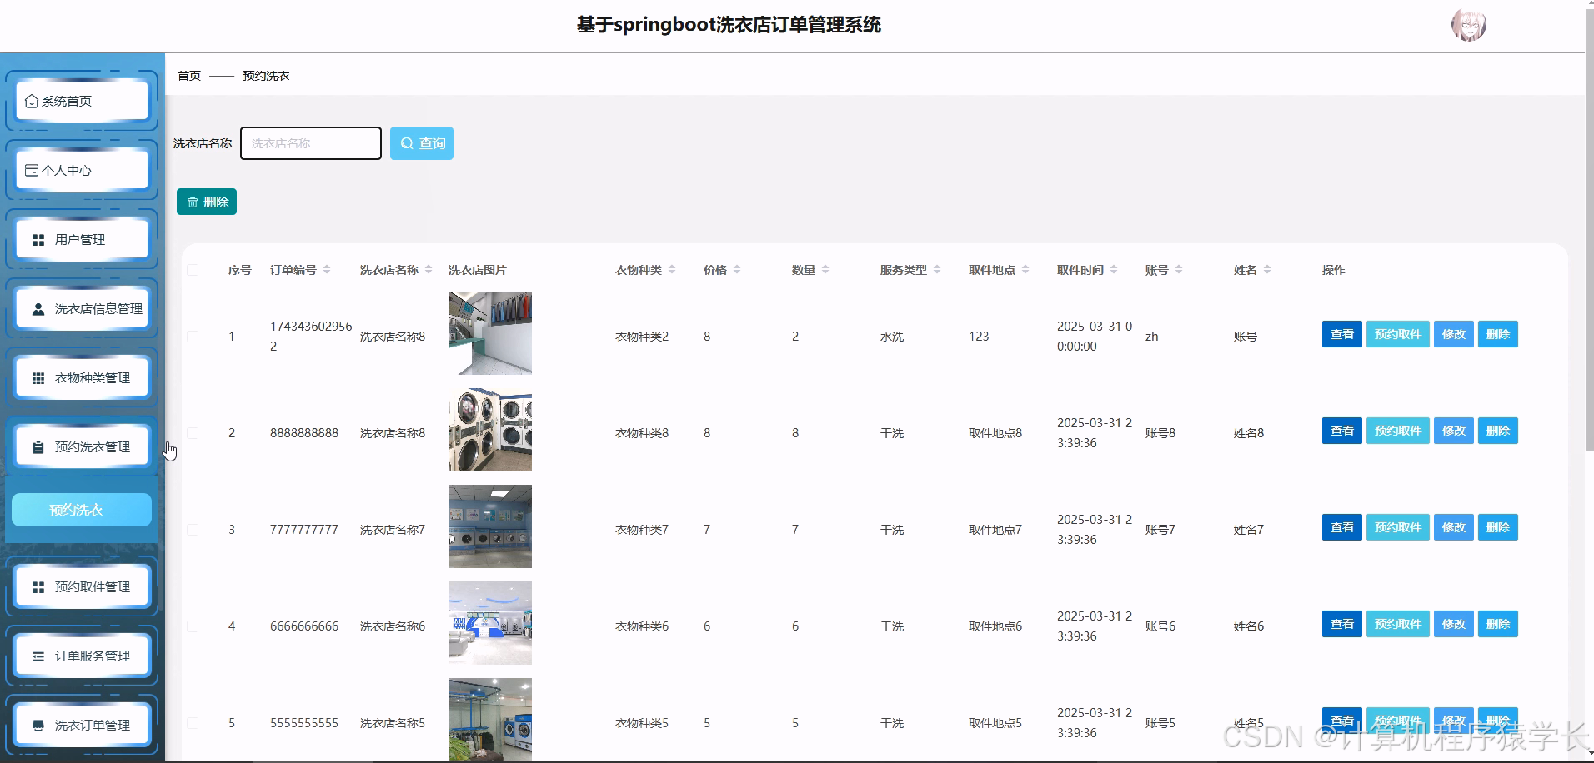Sort by 取件时间 column arrows
Screen dimensions: 1594x763
pos(1114,270)
